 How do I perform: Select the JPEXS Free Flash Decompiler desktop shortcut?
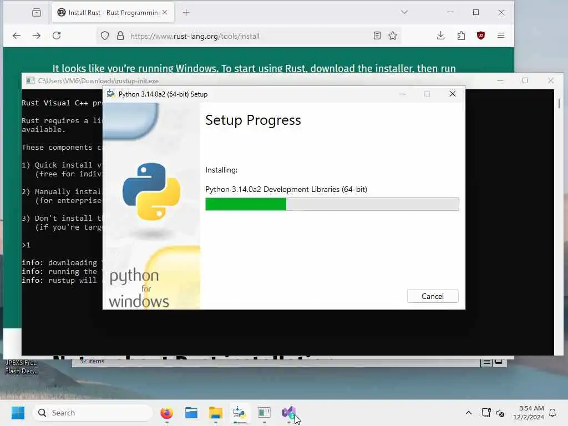coord(21,367)
